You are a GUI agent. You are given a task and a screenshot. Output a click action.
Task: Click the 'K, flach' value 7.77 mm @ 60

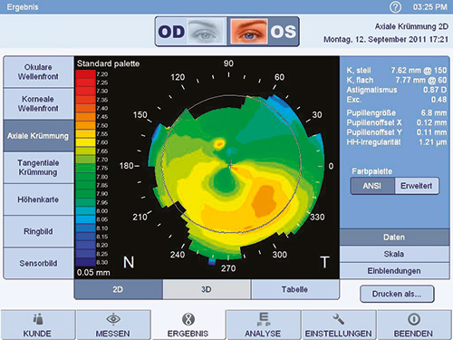coord(421,80)
